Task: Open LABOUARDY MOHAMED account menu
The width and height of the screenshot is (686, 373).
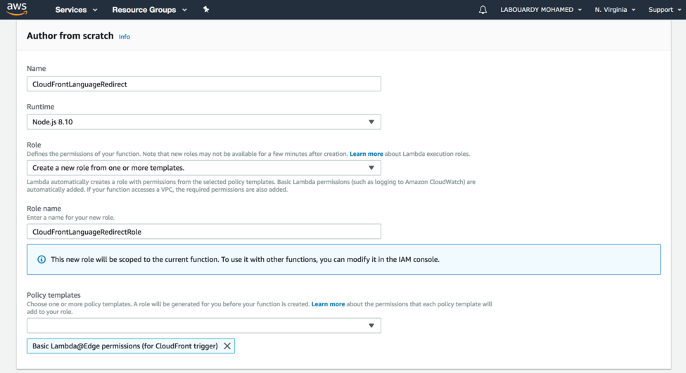Action: point(541,10)
